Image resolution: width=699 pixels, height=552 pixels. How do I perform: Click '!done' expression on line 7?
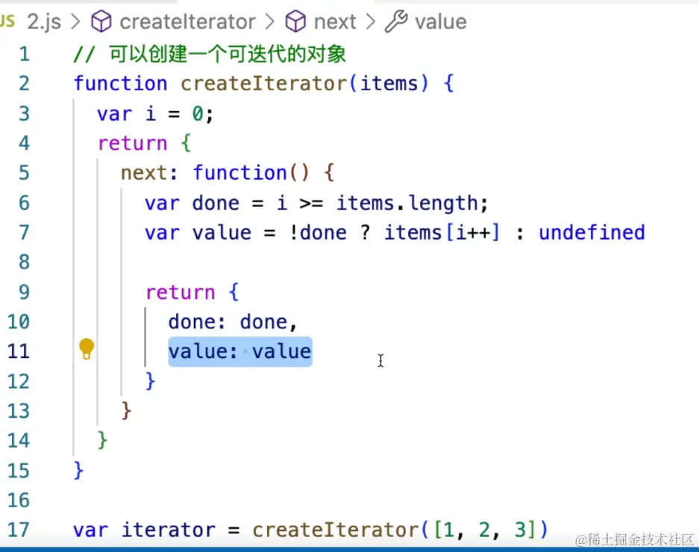(x=317, y=232)
